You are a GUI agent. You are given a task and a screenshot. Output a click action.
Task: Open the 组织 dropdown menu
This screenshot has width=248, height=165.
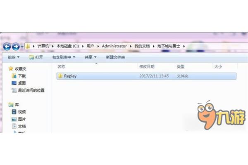[x=14, y=57]
